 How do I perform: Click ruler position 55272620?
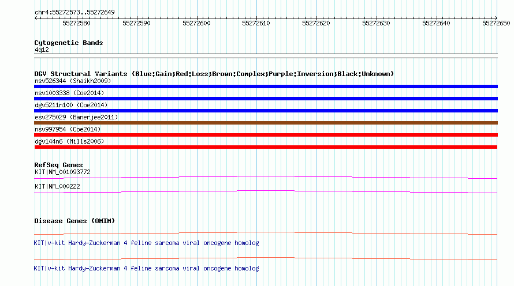pos(316,23)
